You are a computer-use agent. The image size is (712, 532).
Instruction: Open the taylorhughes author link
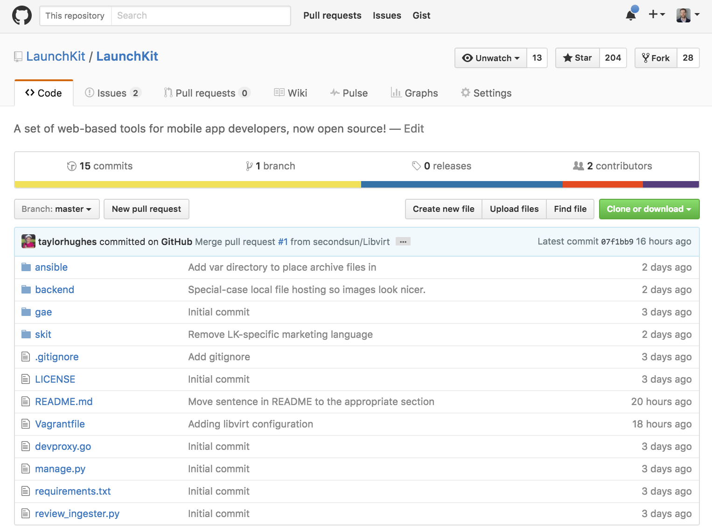pyautogui.click(x=68, y=242)
